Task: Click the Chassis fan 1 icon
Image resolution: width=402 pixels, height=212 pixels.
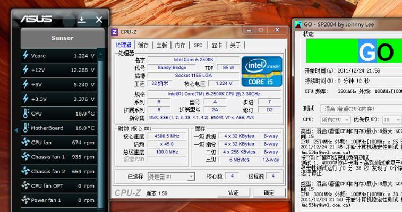Action: pos(25,156)
